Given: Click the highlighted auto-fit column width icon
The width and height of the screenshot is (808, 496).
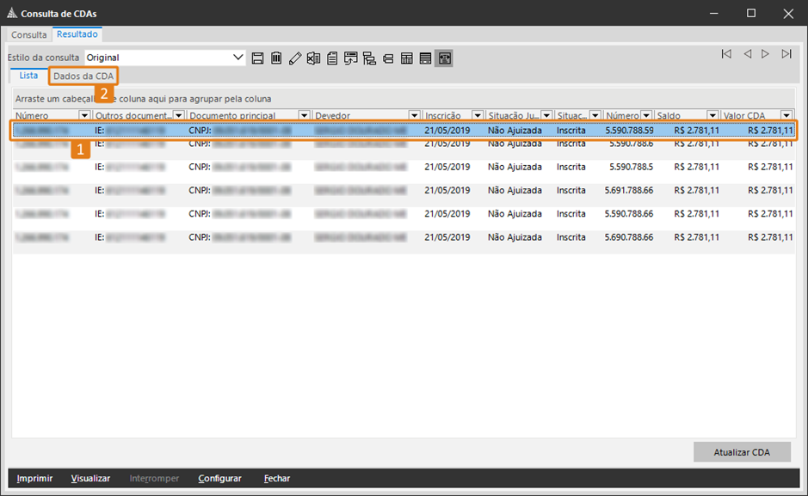Looking at the screenshot, I should (444, 58).
